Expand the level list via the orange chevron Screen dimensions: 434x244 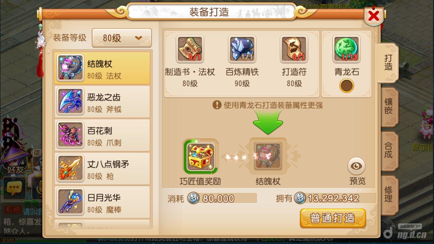139,38
